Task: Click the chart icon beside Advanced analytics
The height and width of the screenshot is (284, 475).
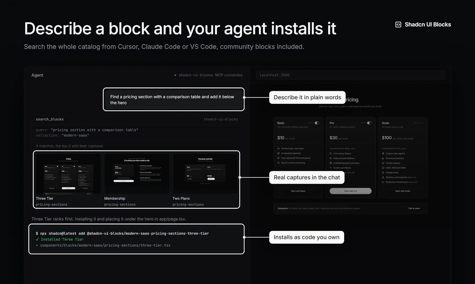Action: (x=383, y=158)
